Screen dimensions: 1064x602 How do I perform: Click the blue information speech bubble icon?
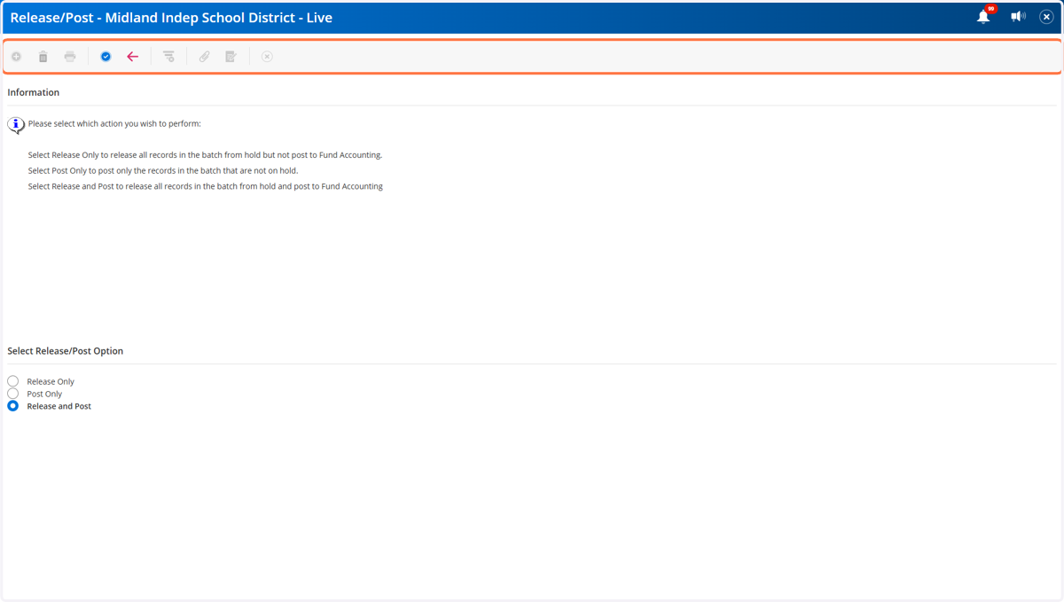pos(16,125)
